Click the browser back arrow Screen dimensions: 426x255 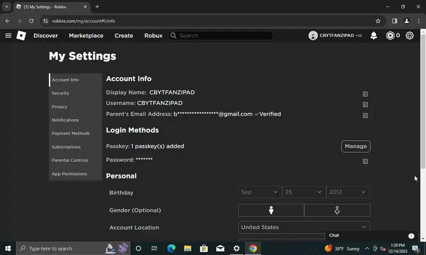[x=7, y=21]
